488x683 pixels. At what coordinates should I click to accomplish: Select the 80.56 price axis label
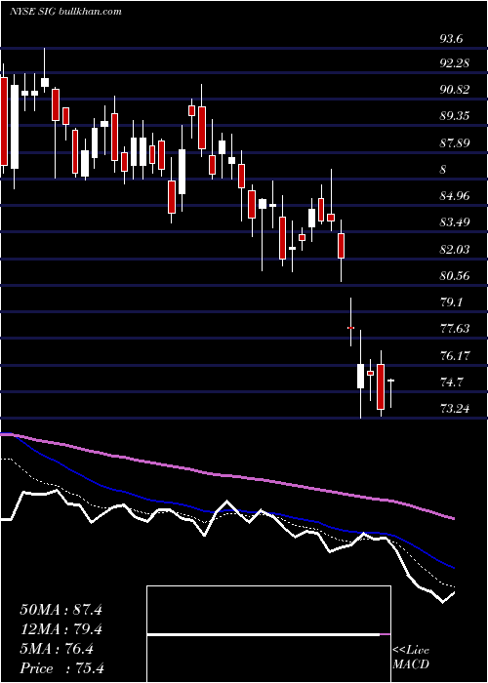[x=455, y=275]
